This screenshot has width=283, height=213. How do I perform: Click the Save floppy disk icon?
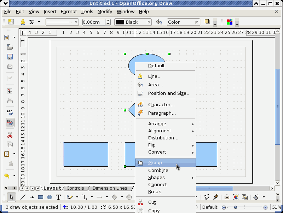[10, 57]
